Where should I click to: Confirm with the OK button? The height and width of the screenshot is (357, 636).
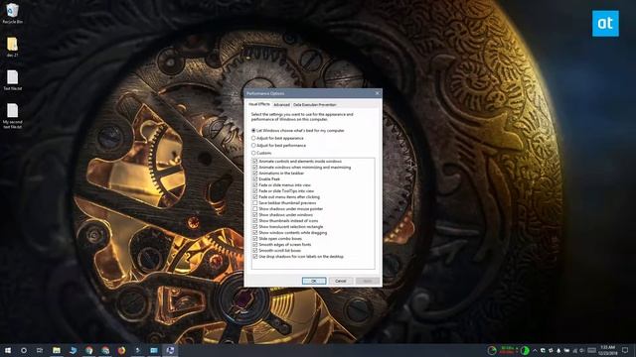pyautogui.click(x=314, y=281)
